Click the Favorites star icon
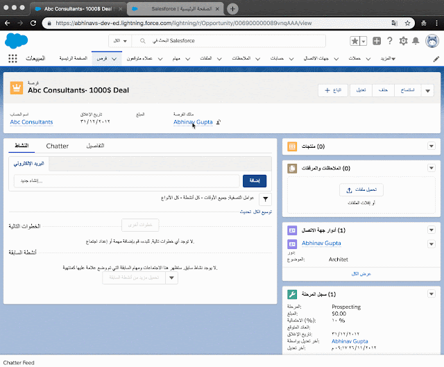 pos(355,41)
